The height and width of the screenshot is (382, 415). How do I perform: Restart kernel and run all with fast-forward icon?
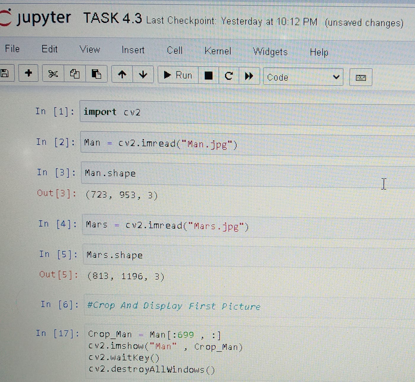249,76
